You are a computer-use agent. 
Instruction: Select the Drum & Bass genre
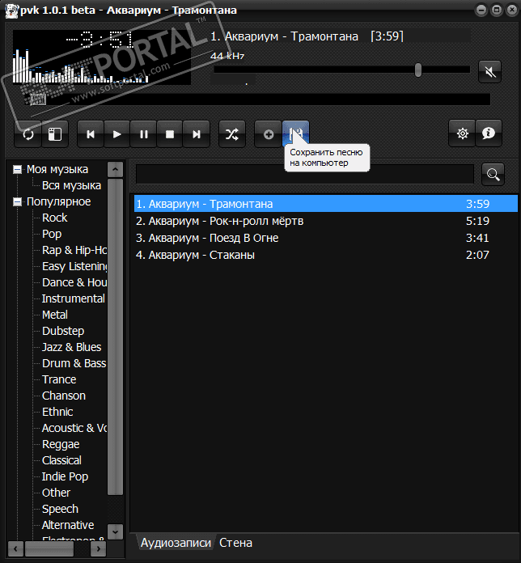click(x=74, y=363)
